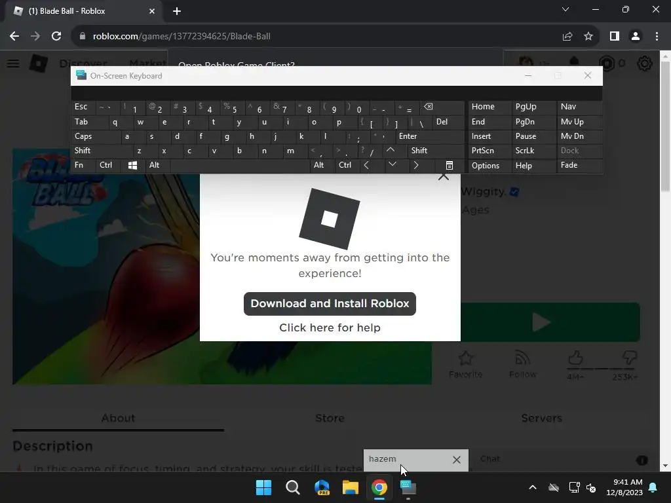Switch to the Servers tab
Viewport: 671px width, 503px height.
(x=541, y=419)
